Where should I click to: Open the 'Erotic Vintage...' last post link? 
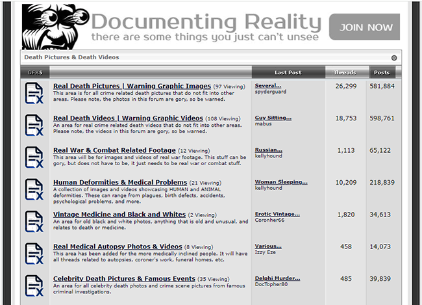pos(277,214)
